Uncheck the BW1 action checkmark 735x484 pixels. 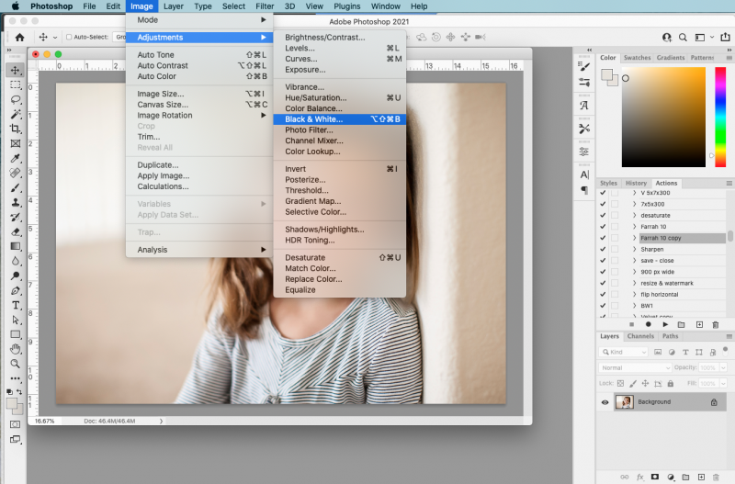(603, 306)
